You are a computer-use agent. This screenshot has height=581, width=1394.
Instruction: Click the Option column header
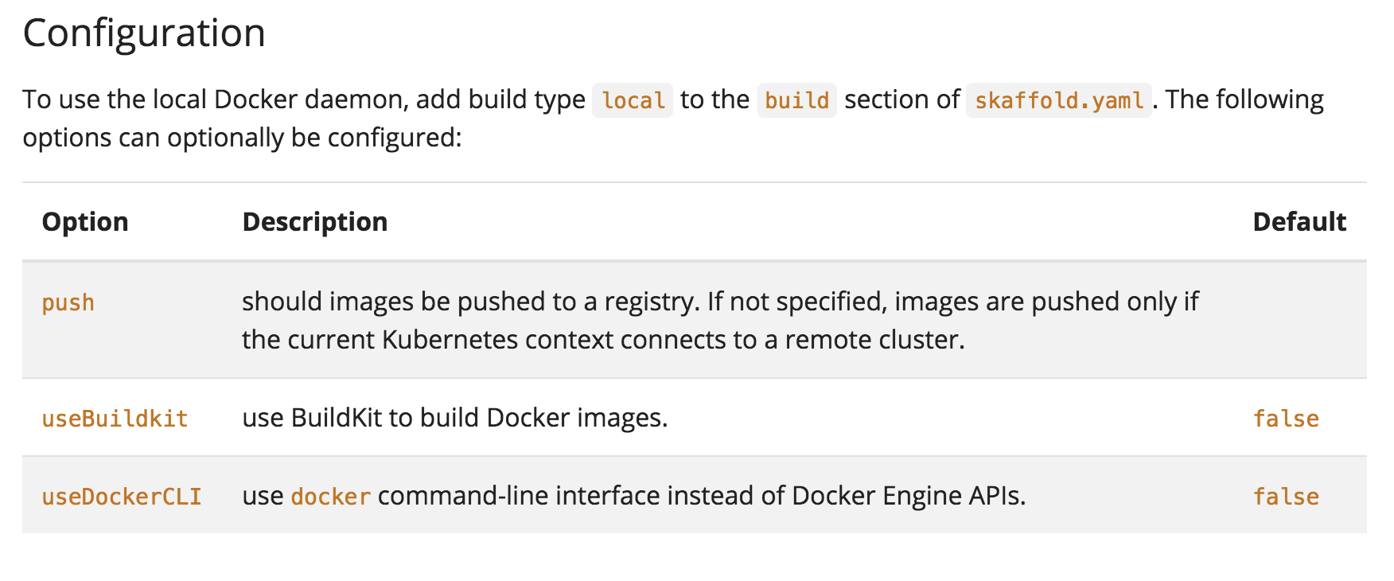(85, 222)
